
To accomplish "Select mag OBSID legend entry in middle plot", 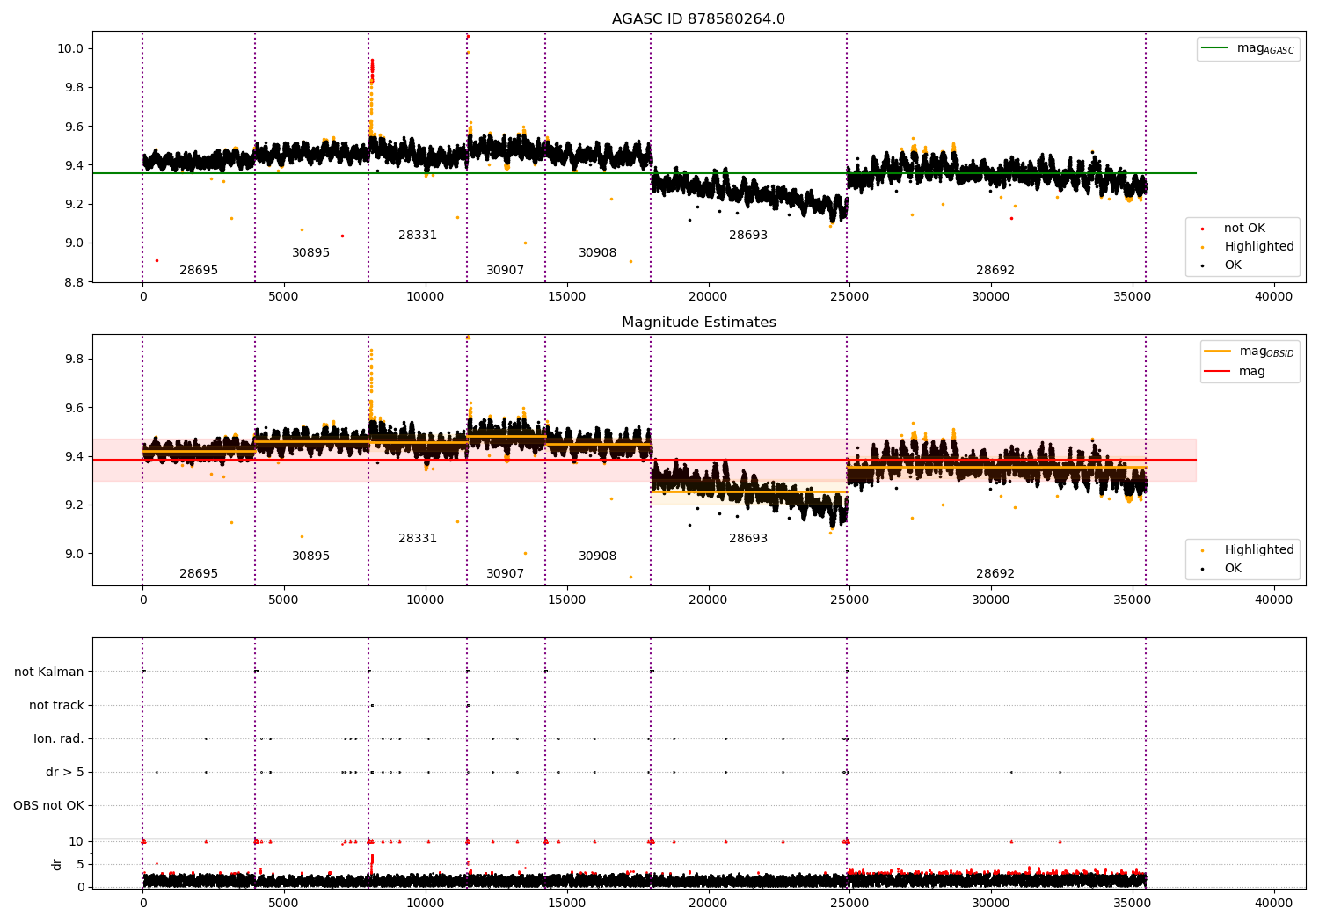I will (x=1250, y=352).
